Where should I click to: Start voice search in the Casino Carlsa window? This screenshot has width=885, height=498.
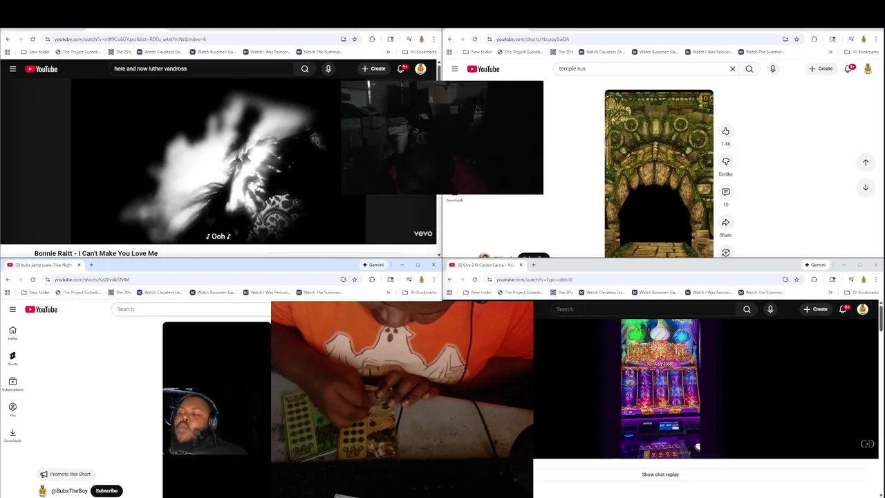[770, 309]
